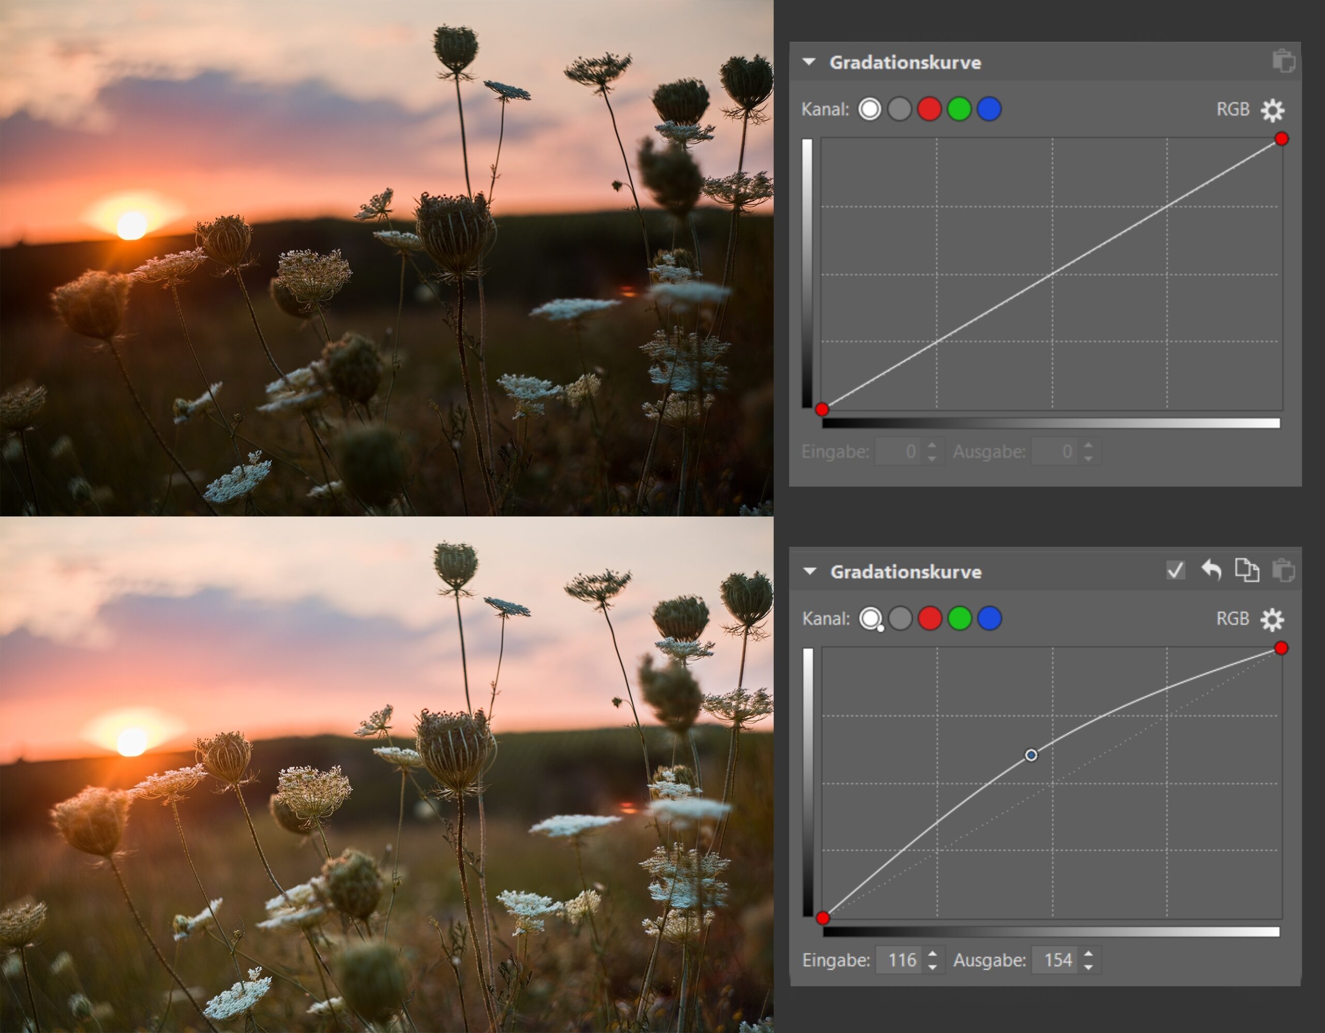Screen dimensions: 1325x1033
Task: Click copy icon in lower Gradationskurve header
Action: pos(1247,570)
